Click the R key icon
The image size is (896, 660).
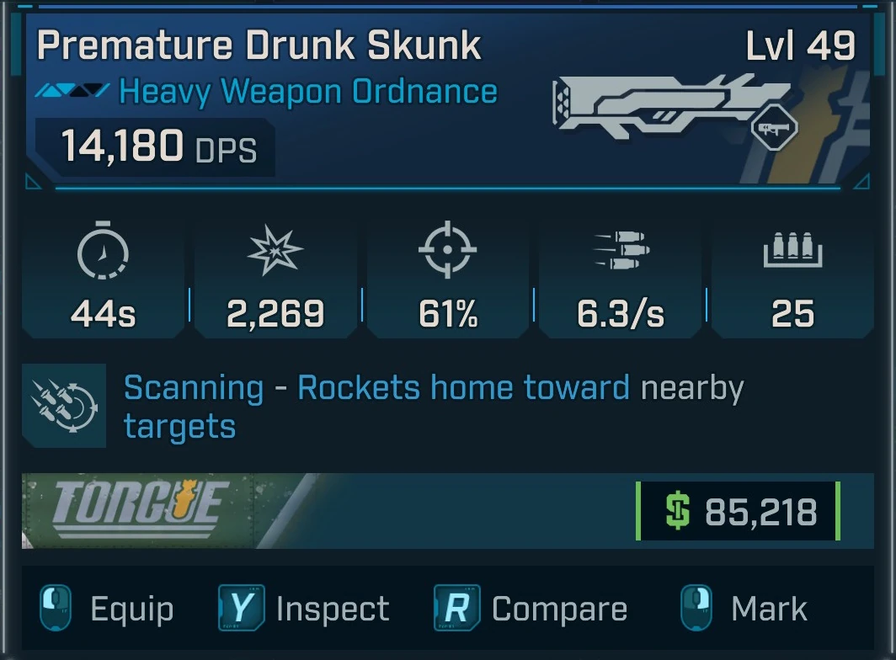(x=456, y=608)
